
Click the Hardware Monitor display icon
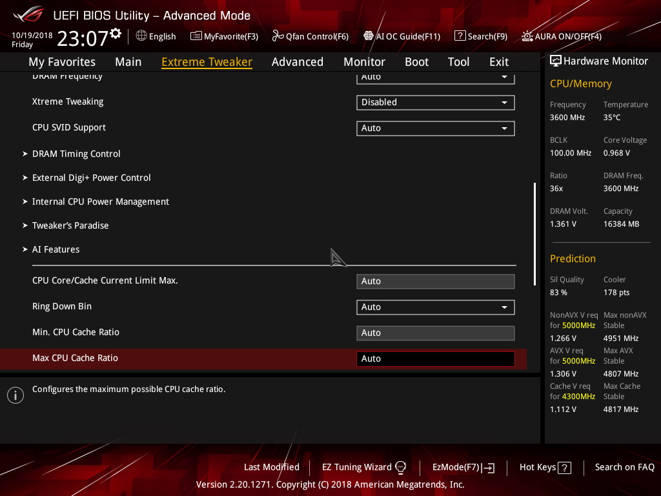click(556, 61)
